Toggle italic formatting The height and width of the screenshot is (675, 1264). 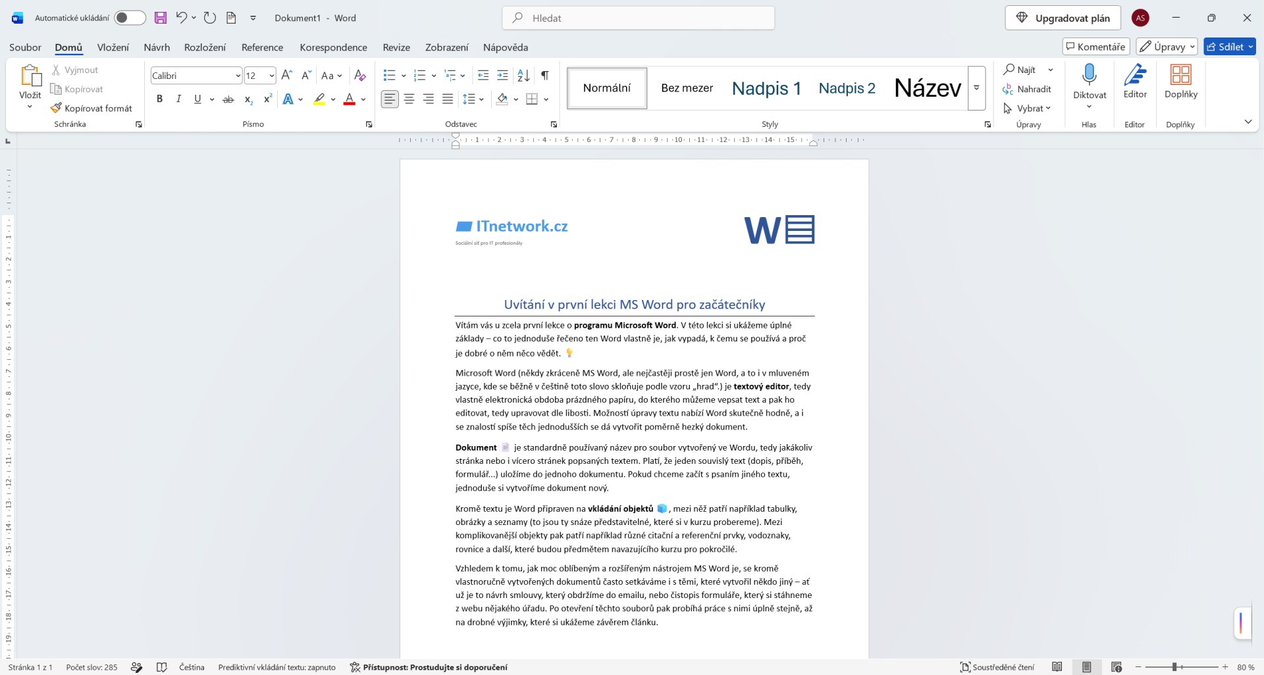pyautogui.click(x=178, y=99)
